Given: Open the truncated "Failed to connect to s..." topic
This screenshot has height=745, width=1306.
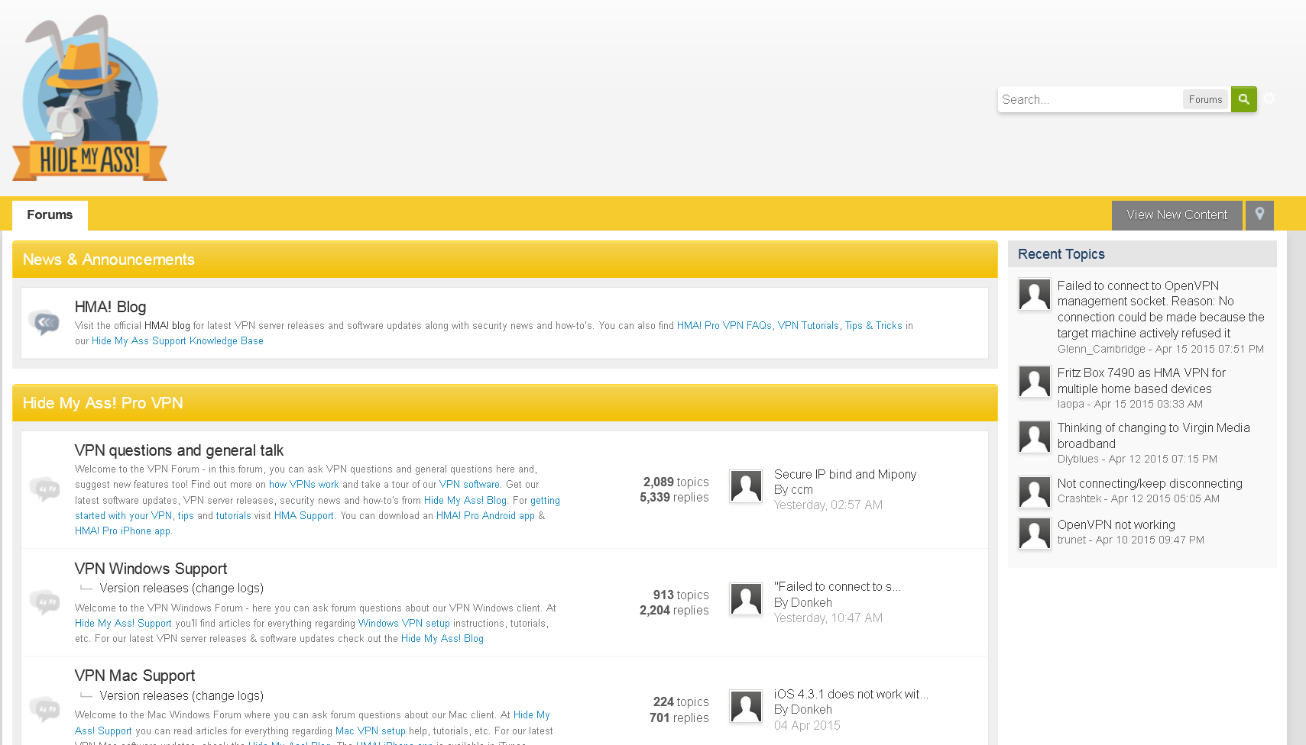Looking at the screenshot, I should (x=838, y=586).
